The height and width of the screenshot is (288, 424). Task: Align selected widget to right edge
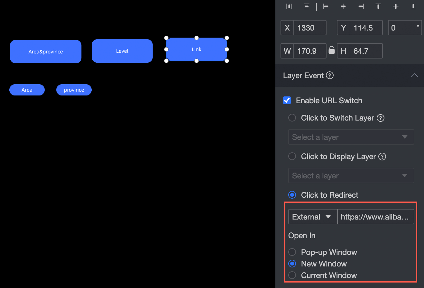click(361, 6)
